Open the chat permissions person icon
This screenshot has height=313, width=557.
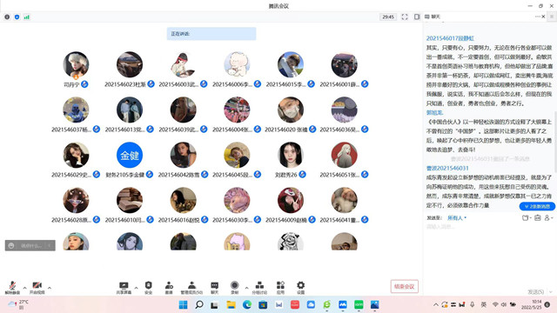tap(548, 217)
